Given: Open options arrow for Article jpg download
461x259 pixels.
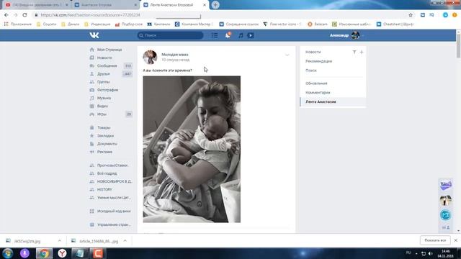Looking at the screenshot, I should [x=125, y=241].
